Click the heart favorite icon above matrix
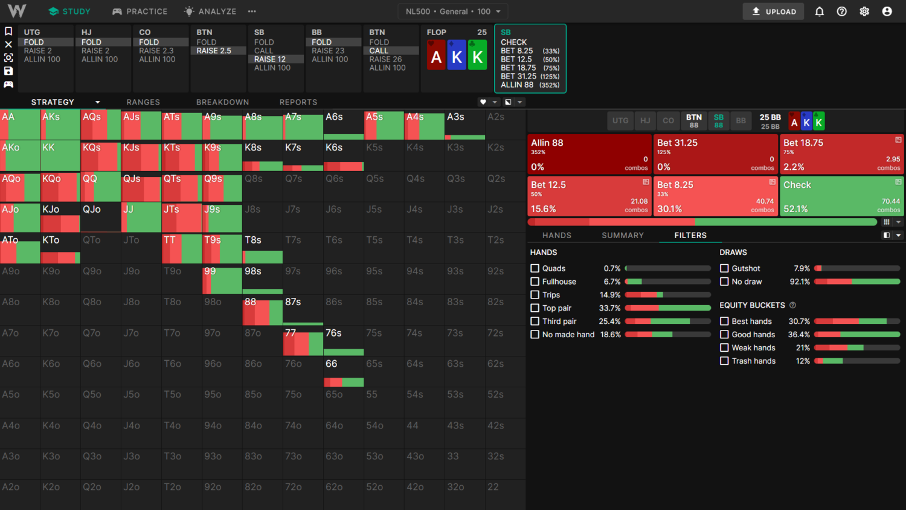906x510 pixels. pyautogui.click(x=483, y=102)
